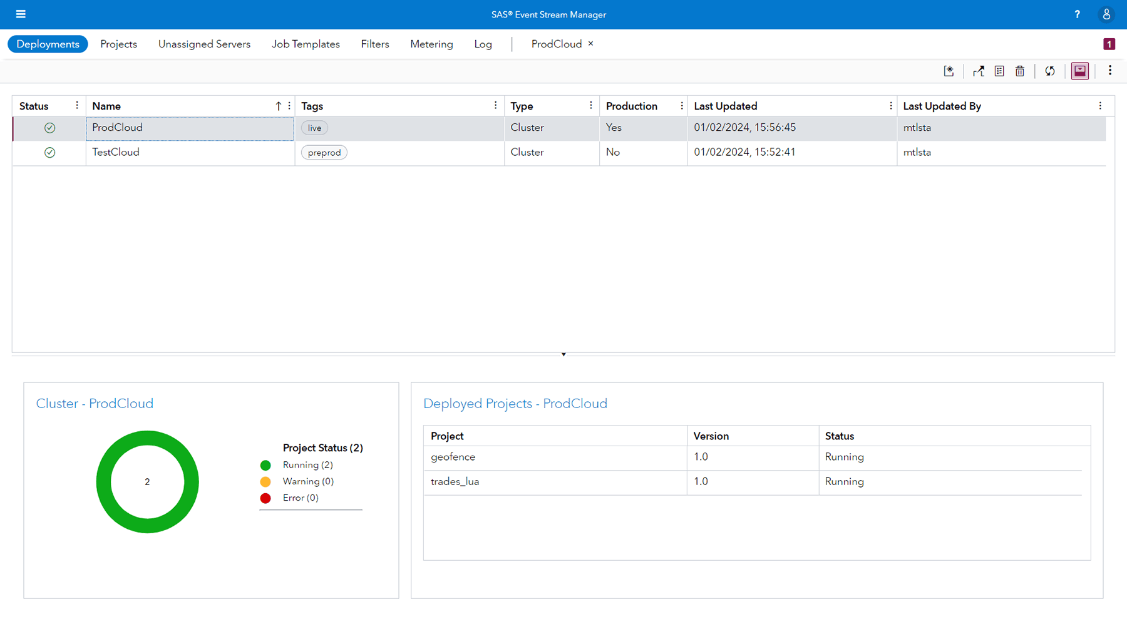
Task: Open the ProdCloud deployment tab
Action: coord(556,44)
